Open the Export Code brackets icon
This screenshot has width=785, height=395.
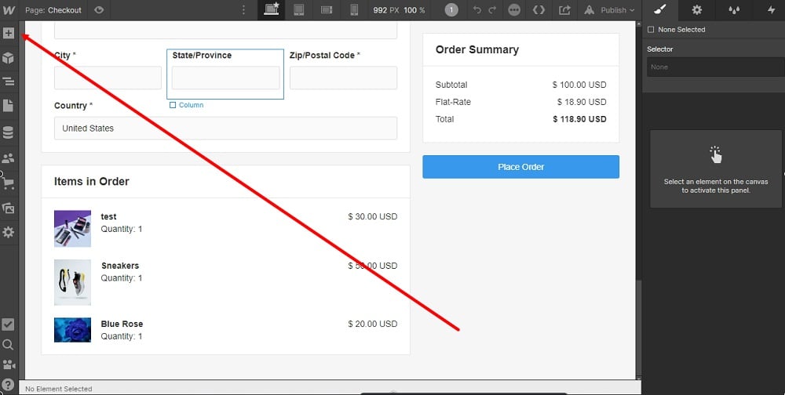[x=539, y=10]
